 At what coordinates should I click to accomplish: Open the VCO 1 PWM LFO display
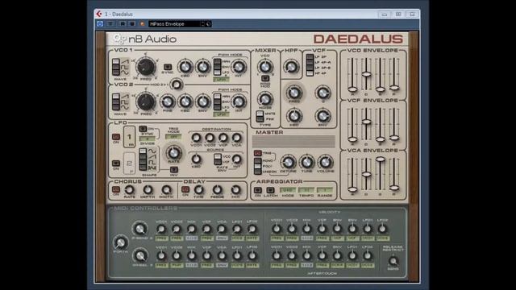222,80
